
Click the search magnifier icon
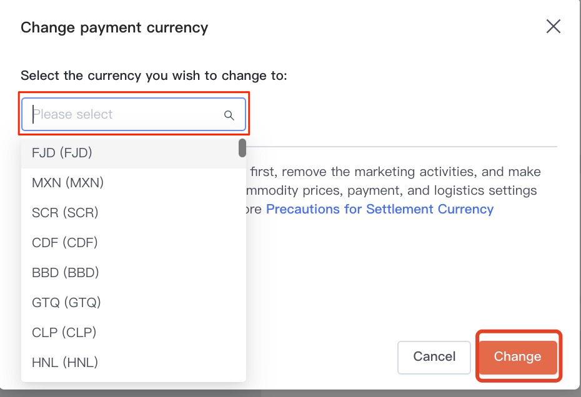point(229,115)
